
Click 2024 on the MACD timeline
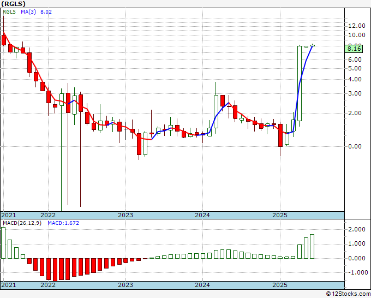point(202,285)
